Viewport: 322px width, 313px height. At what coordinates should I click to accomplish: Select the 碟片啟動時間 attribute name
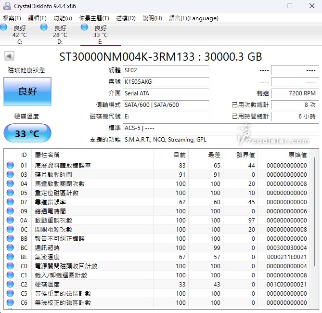pyautogui.click(x=53, y=174)
